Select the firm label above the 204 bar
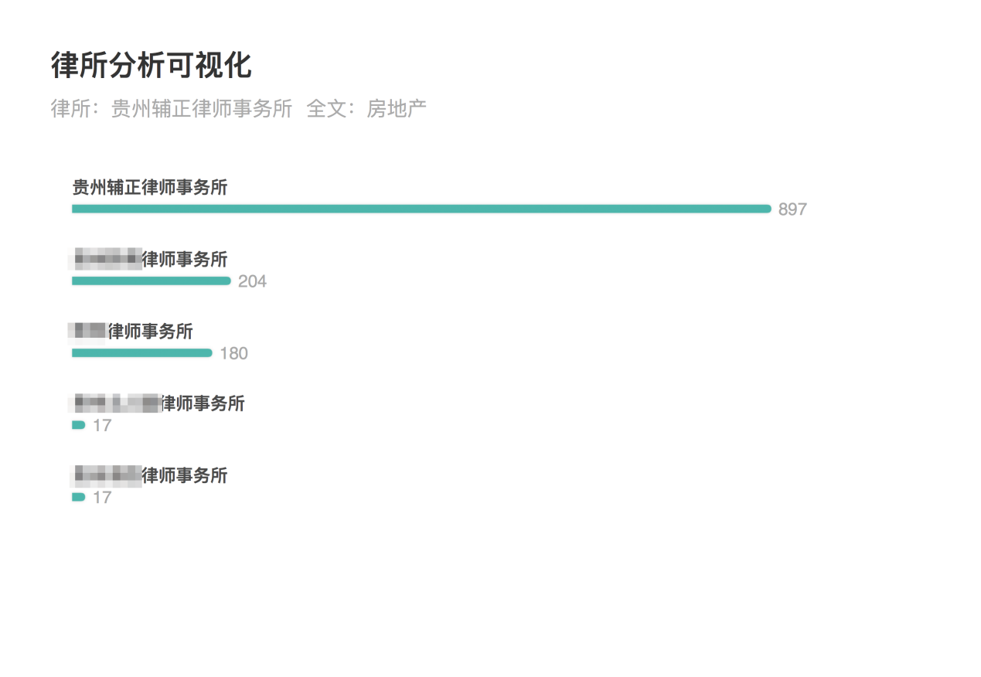This screenshot has height=677, width=981. 150,259
